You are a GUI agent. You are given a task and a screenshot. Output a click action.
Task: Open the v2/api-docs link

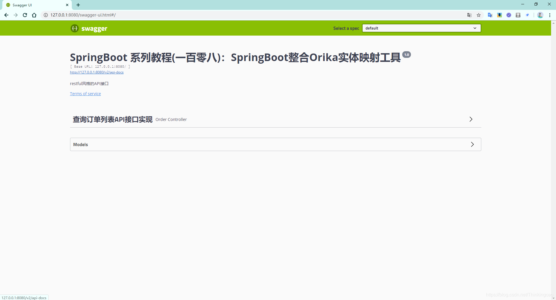pos(97,72)
